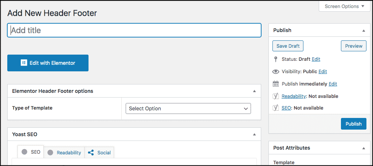Click the Post Attributes heading
This screenshot has width=373, height=166.
[x=292, y=148]
